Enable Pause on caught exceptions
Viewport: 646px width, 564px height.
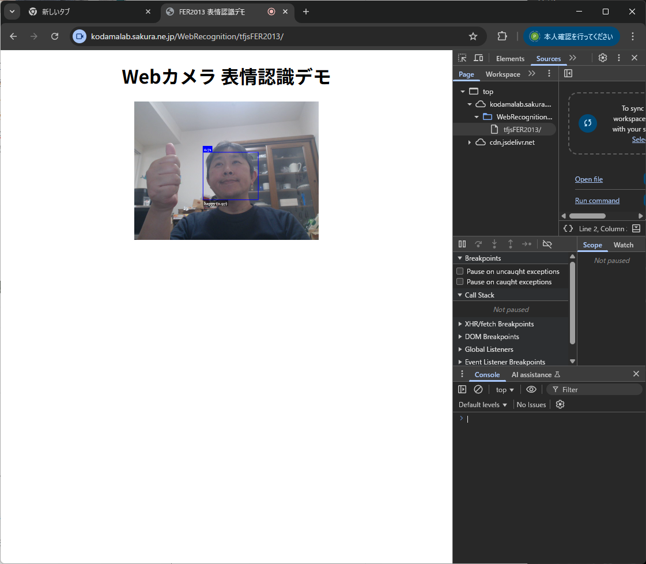460,281
